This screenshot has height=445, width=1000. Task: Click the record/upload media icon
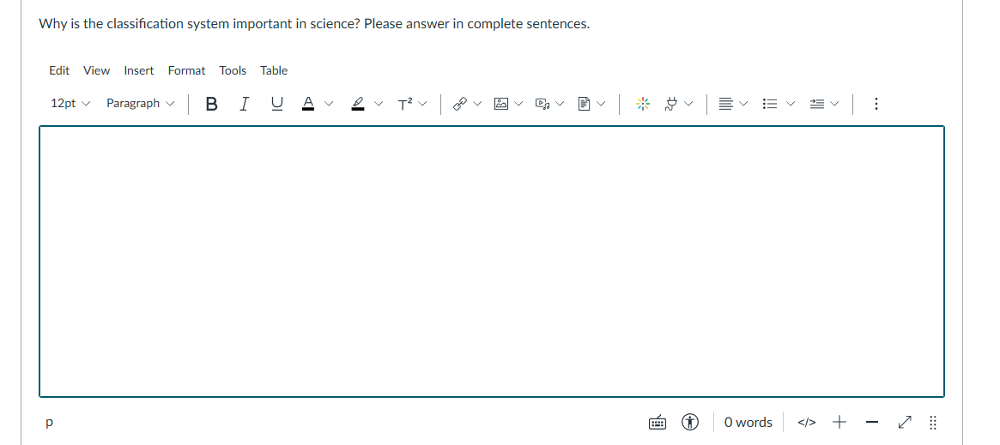click(x=542, y=104)
